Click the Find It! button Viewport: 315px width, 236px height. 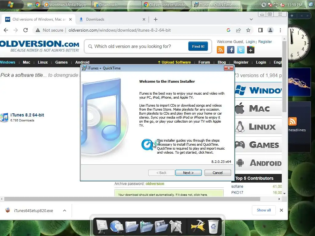pos(198,46)
